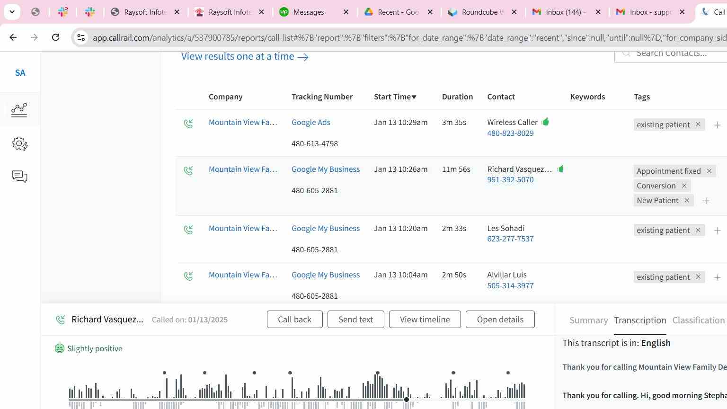Remove existing patient tag from Alvillar Luis row

click(698, 277)
